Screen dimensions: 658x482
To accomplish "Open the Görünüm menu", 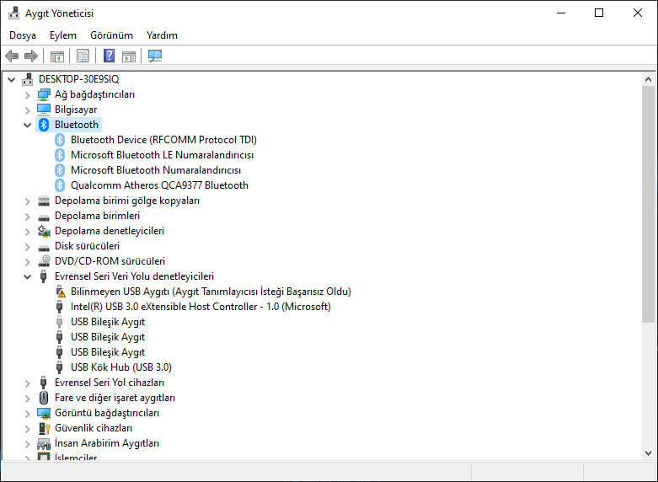I will [111, 35].
